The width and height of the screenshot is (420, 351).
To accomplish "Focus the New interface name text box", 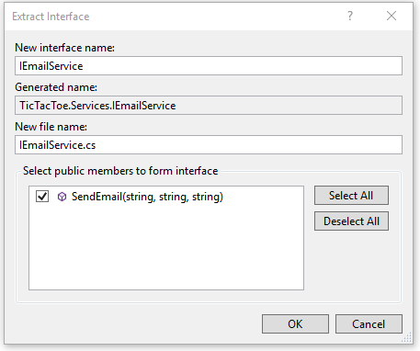I will pyautogui.click(x=209, y=65).
